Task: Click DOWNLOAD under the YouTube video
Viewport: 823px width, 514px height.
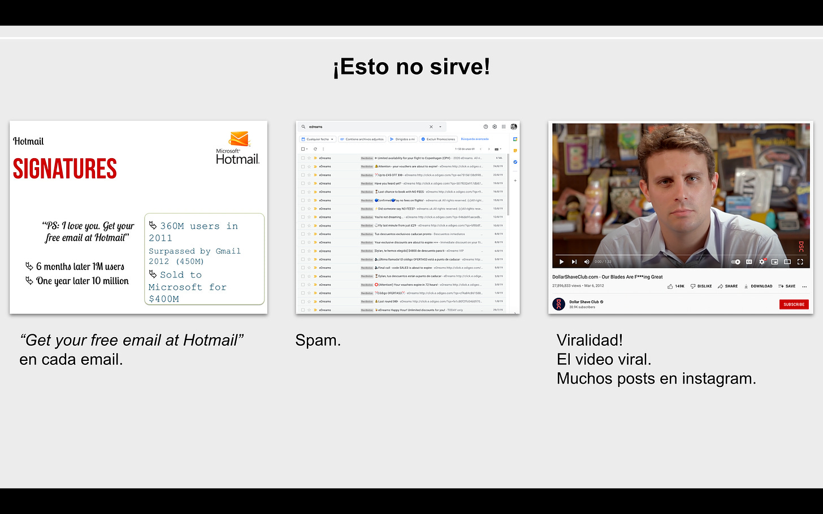Action: tap(758, 286)
